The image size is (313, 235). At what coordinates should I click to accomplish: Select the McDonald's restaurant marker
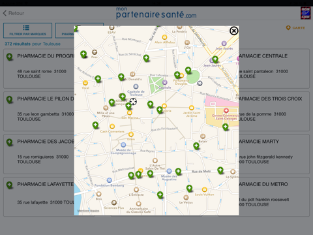click(132, 74)
